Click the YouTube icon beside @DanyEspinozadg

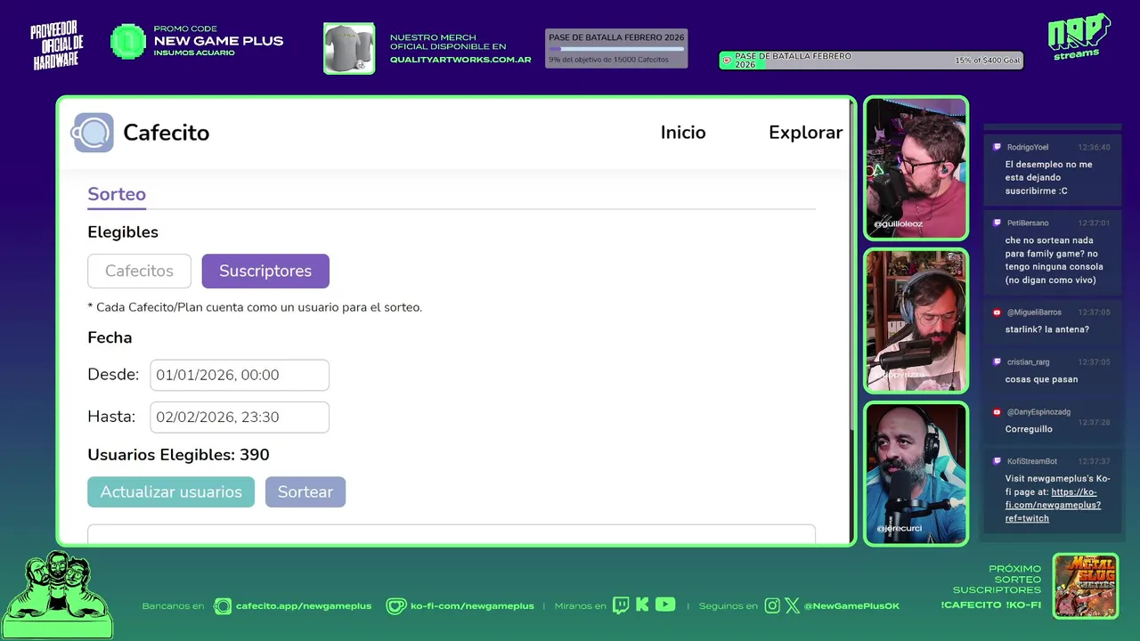pos(997,412)
